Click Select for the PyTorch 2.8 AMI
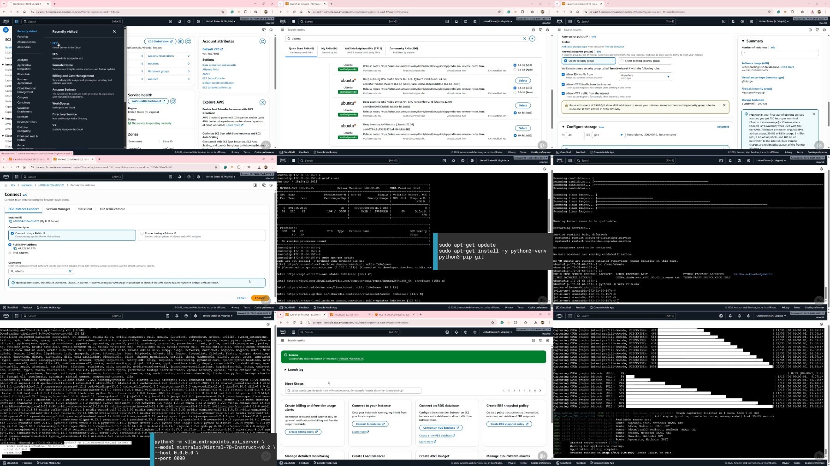This screenshot has width=830, height=466. [x=523, y=81]
